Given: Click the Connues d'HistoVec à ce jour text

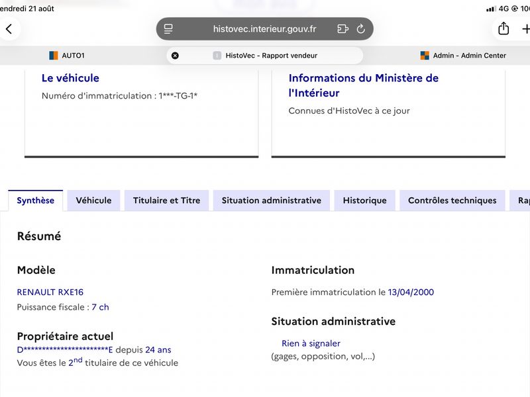Looking at the screenshot, I should [349, 110].
